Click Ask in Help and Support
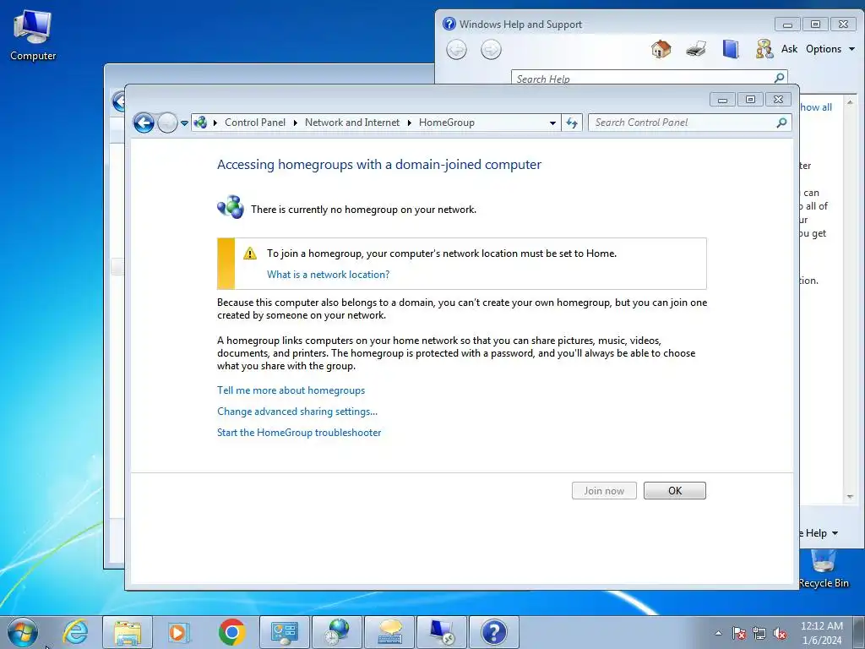The height and width of the screenshot is (649, 865). 789,49
